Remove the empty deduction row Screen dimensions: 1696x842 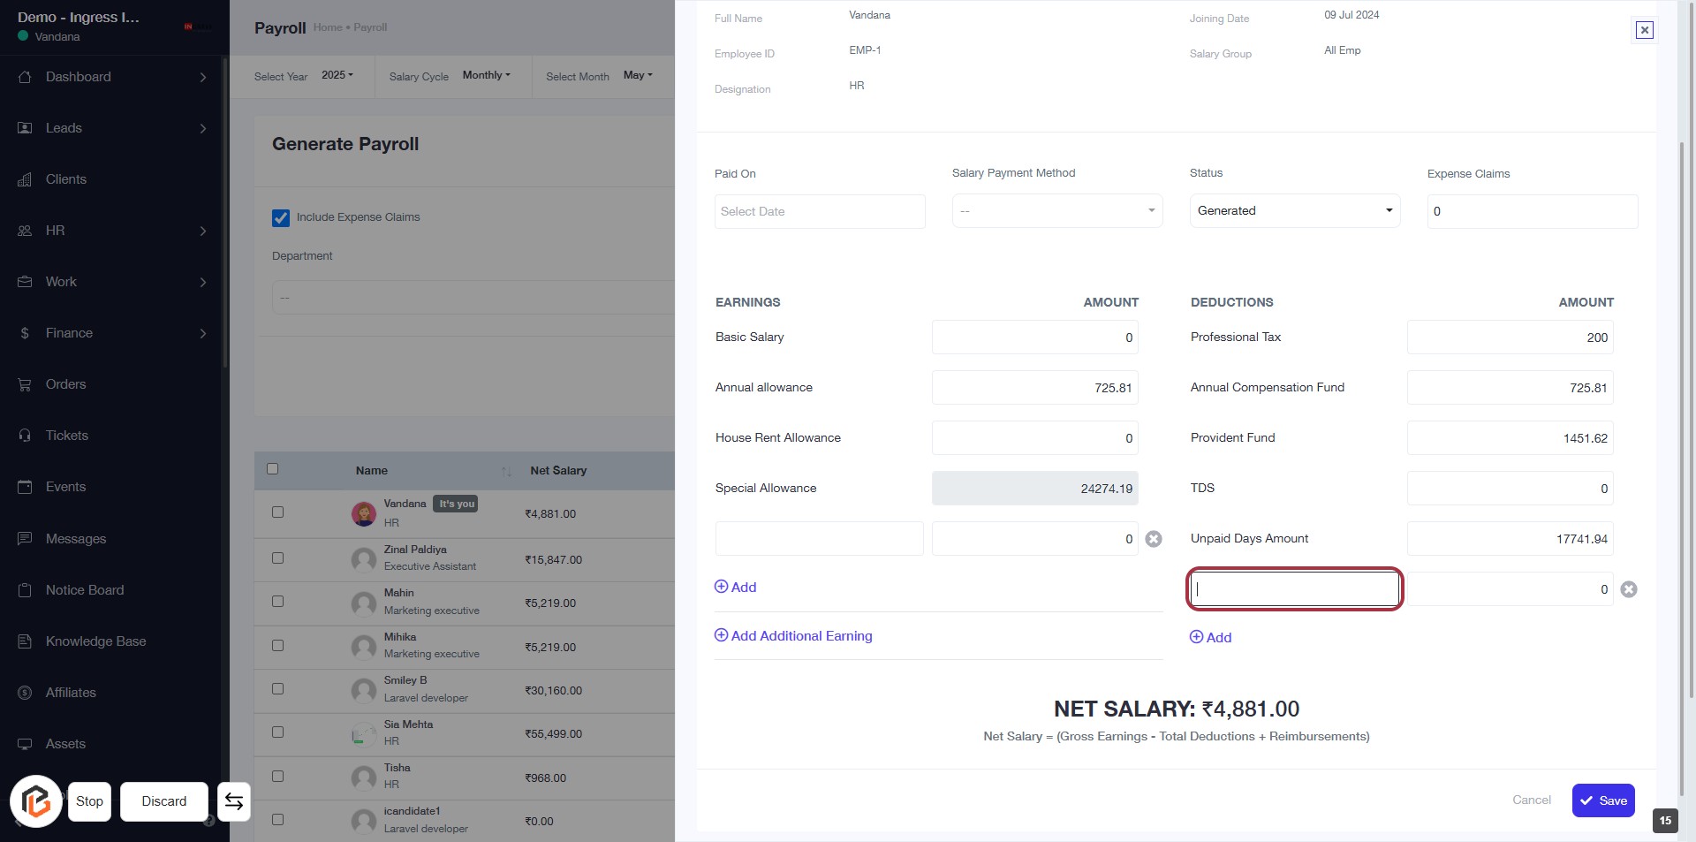tap(1629, 589)
